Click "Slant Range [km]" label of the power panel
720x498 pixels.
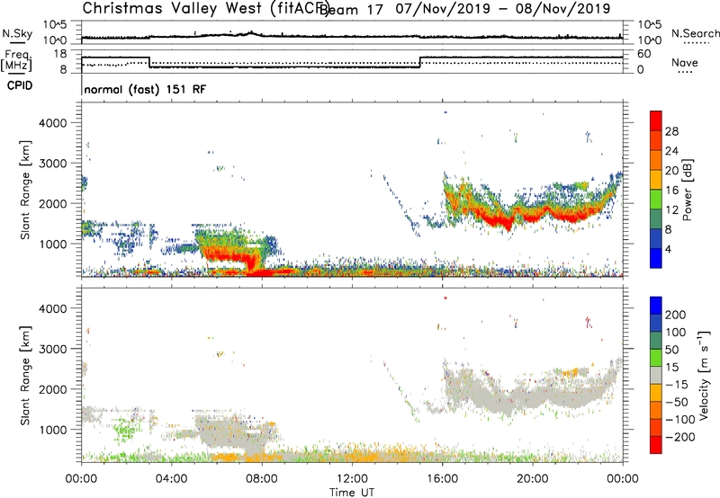point(25,190)
